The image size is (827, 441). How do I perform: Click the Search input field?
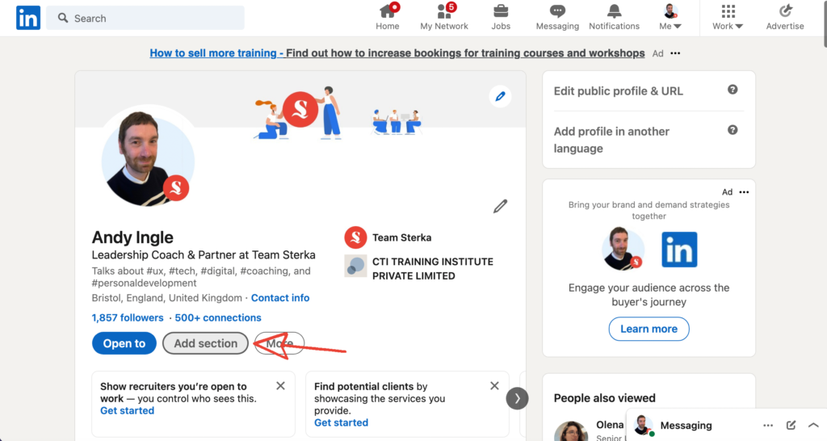pyautogui.click(x=145, y=18)
